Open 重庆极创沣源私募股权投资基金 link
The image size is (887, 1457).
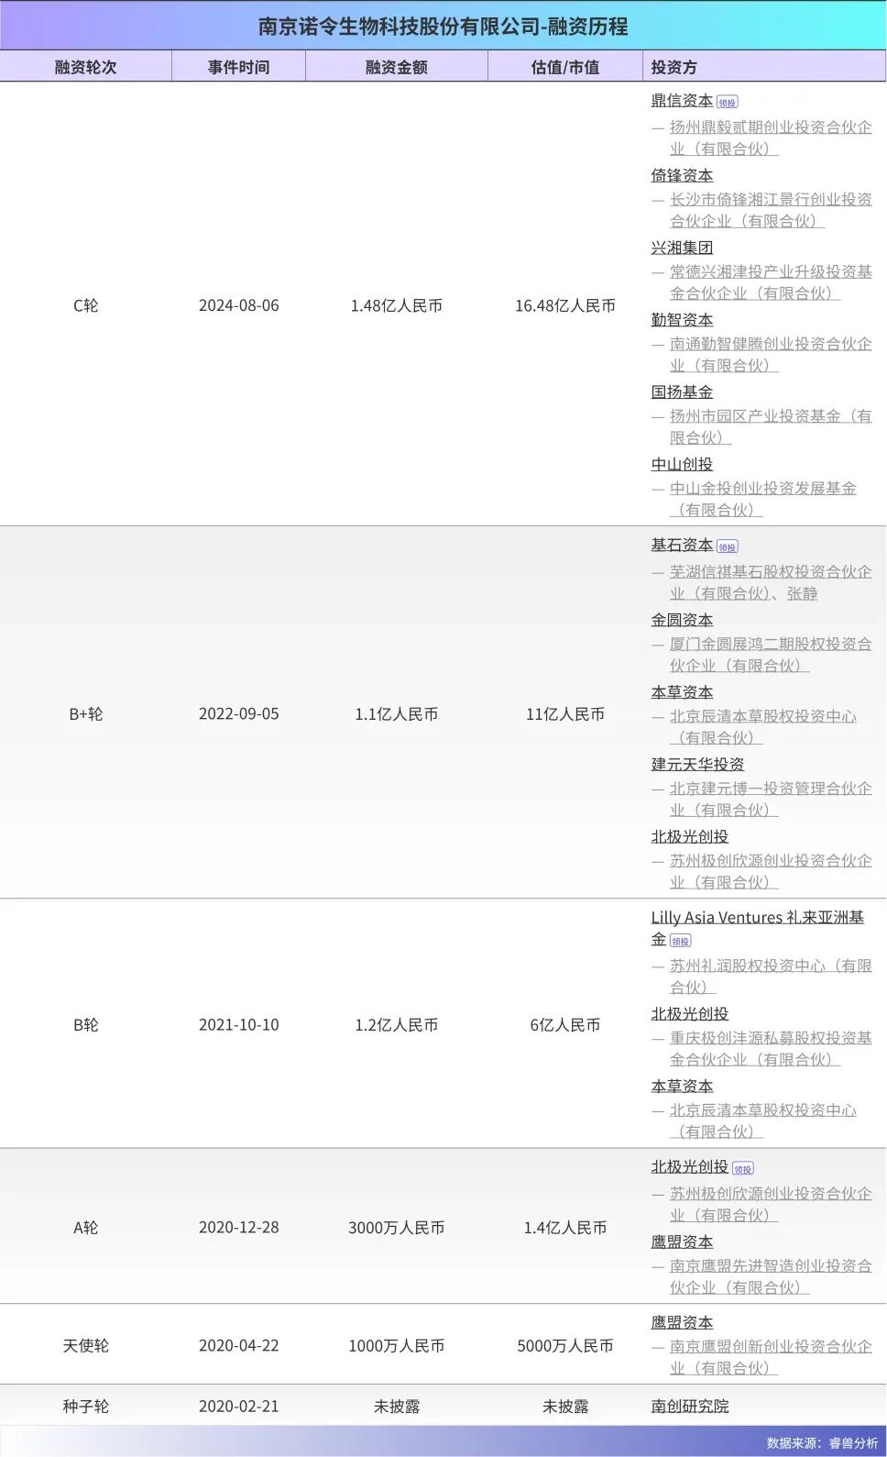point(771,1049)
